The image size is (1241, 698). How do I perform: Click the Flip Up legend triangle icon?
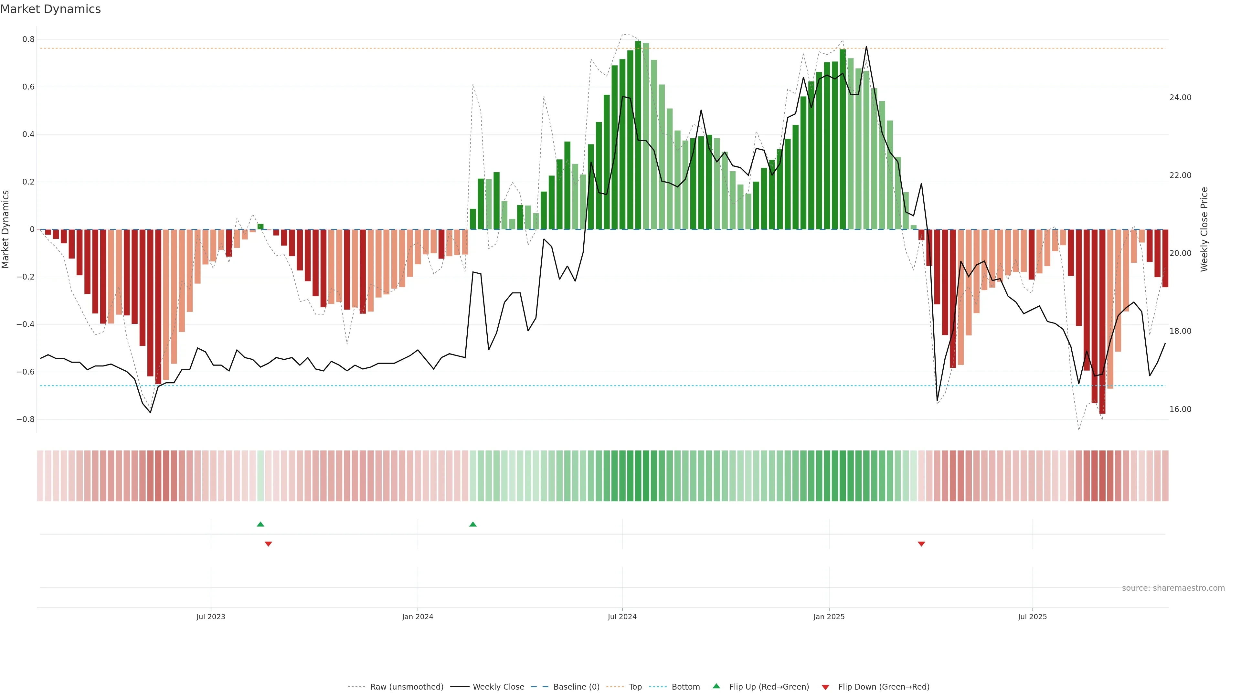(716, 686)
